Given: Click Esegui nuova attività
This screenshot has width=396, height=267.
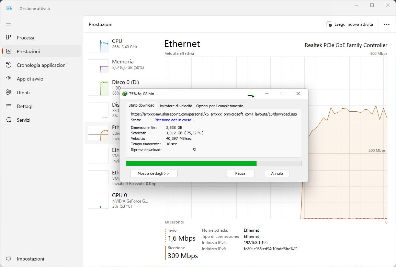Looking at the screenshot, I should pyautogui.click(x=349, y=24).
